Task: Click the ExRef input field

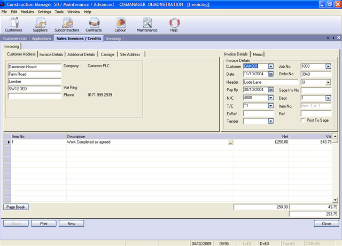Action: (x=259, y=114)
